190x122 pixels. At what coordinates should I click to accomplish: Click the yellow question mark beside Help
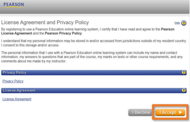point(184,23)
